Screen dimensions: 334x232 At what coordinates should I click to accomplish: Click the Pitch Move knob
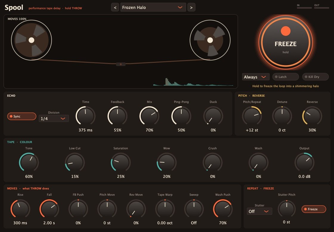point(107,209)
